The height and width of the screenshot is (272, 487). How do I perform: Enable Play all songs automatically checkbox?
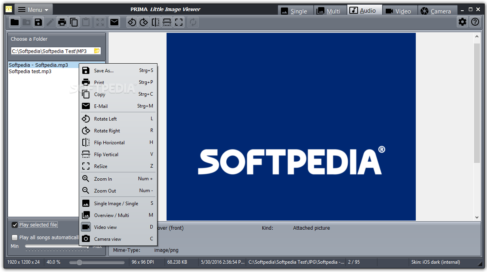15,238
